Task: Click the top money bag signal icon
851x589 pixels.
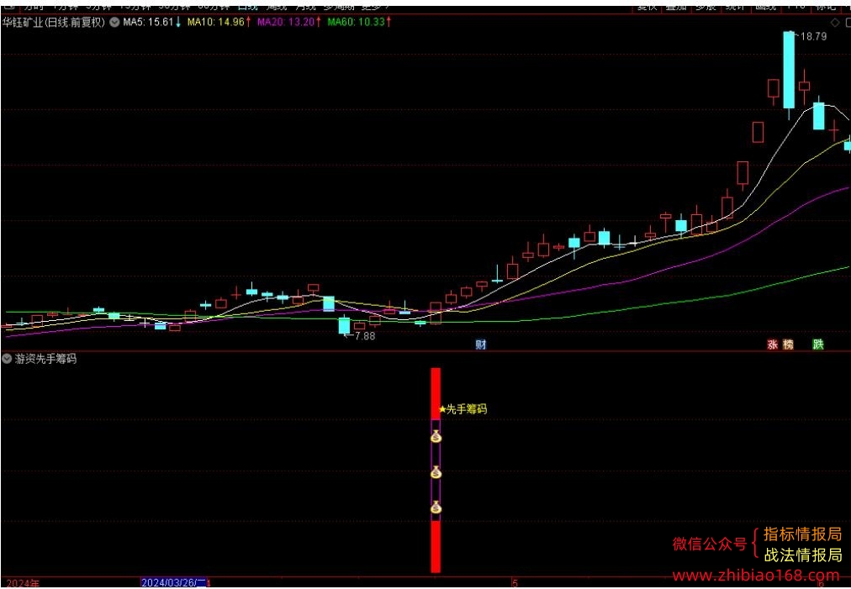Action: pos(436,436)
